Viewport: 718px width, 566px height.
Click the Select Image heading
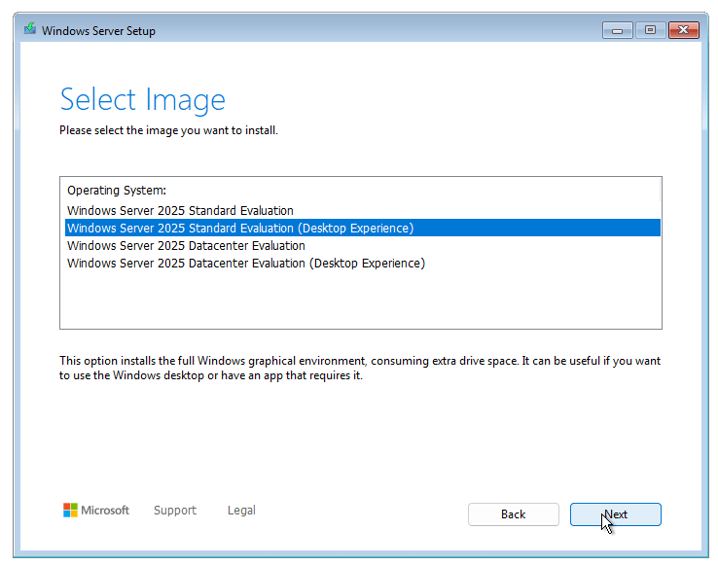coord(142,99)
